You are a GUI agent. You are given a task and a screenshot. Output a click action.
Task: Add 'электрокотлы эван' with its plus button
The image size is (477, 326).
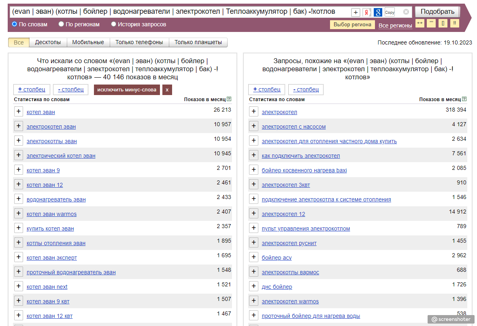(19, 141)
